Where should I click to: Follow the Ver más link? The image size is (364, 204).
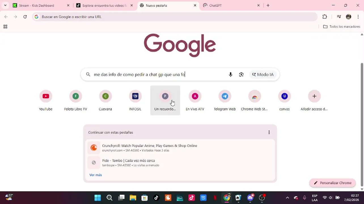tap(96, 175)
